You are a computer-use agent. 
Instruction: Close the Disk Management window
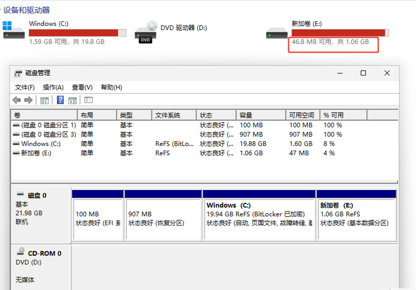coord(387,73)
